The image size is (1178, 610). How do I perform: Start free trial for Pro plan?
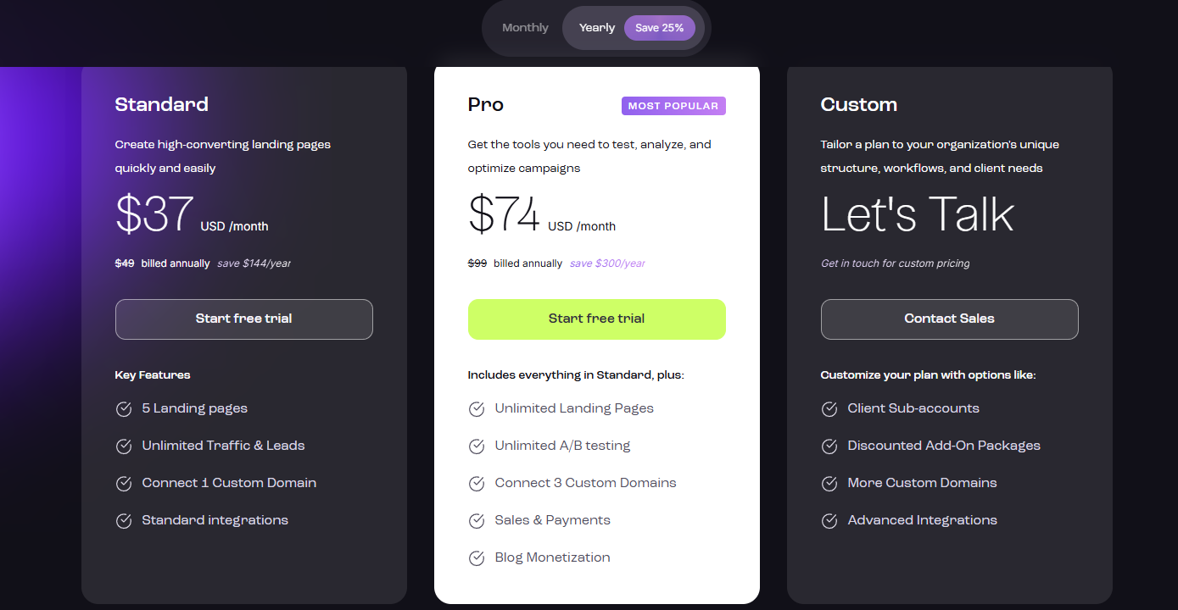597,319
